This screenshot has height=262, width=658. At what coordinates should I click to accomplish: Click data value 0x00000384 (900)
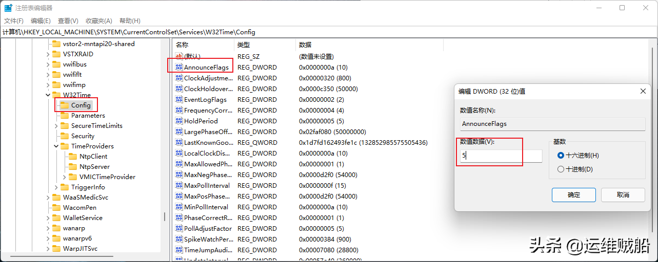pos(325,239)
